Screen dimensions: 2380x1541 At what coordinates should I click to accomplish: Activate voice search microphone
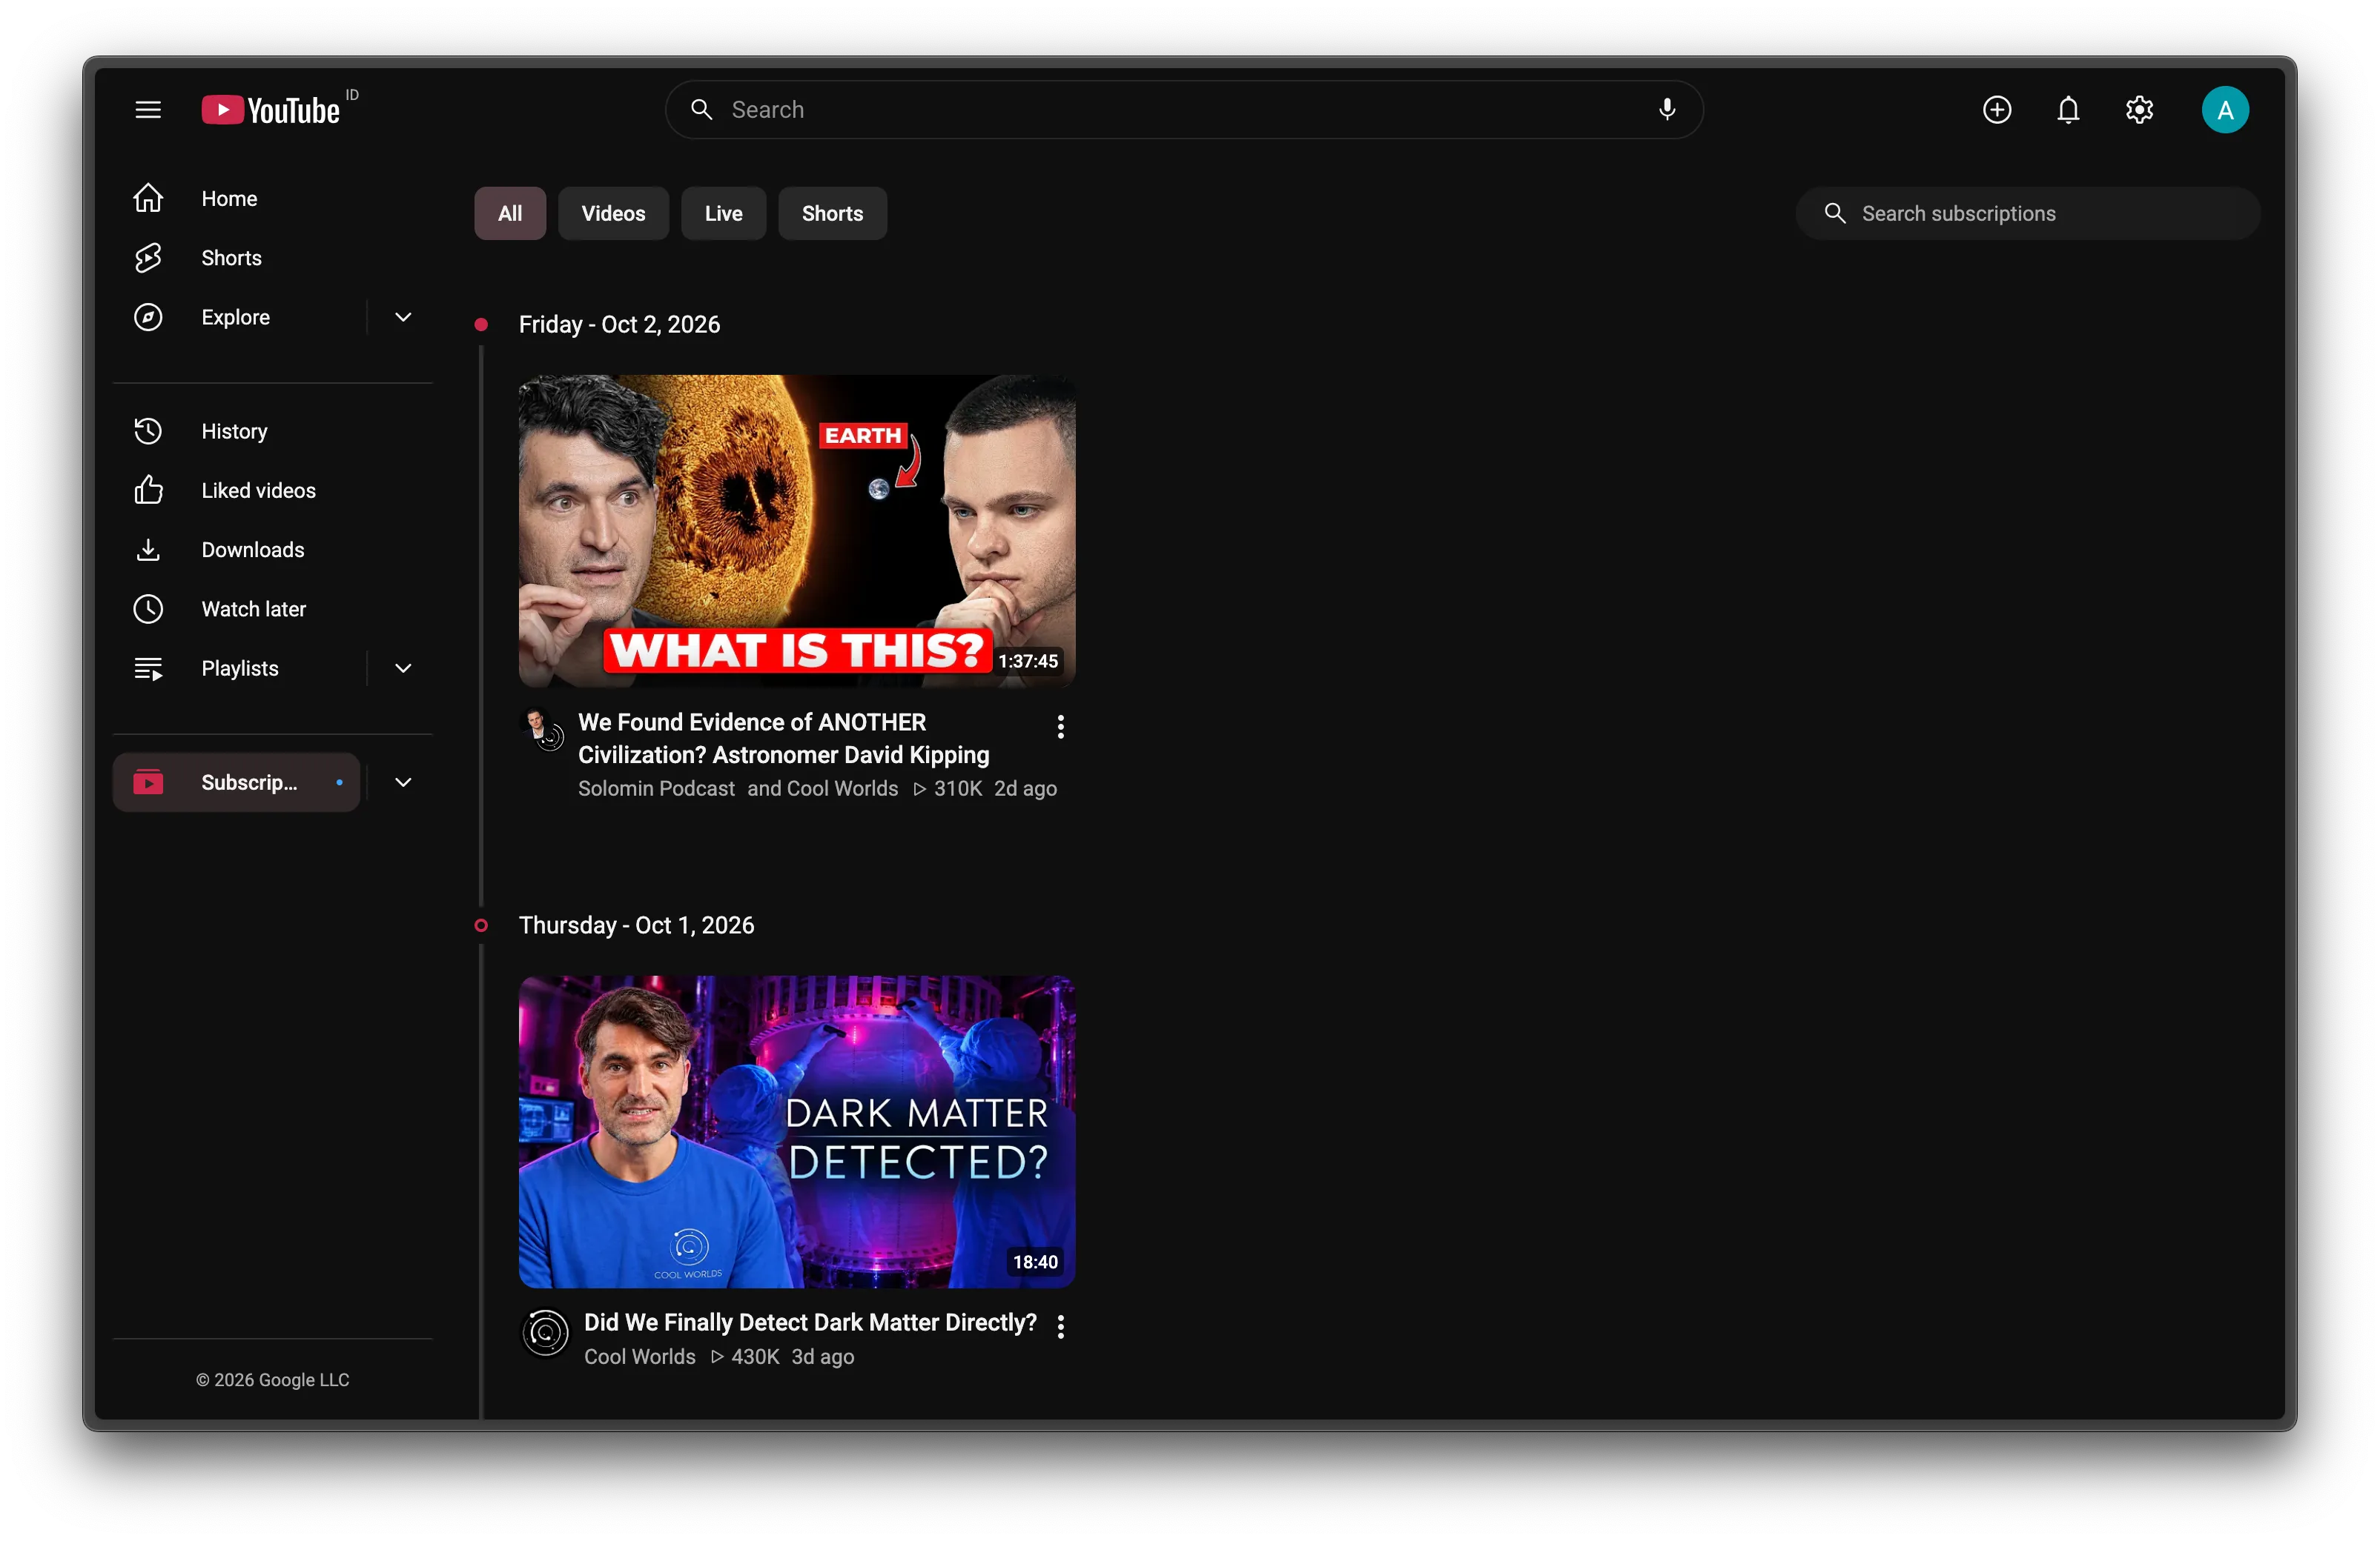1666,110
